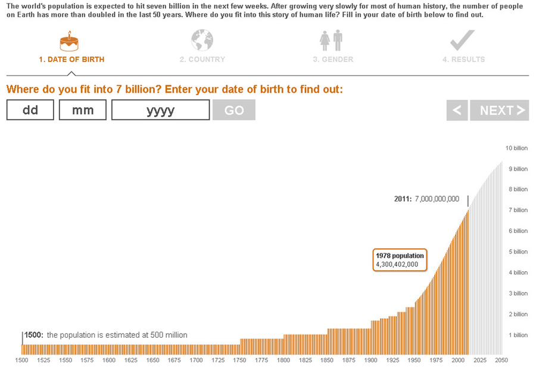The image size is (536, 367).
Task: Select the 3. Gender step label
Action: tap(333, 59)
